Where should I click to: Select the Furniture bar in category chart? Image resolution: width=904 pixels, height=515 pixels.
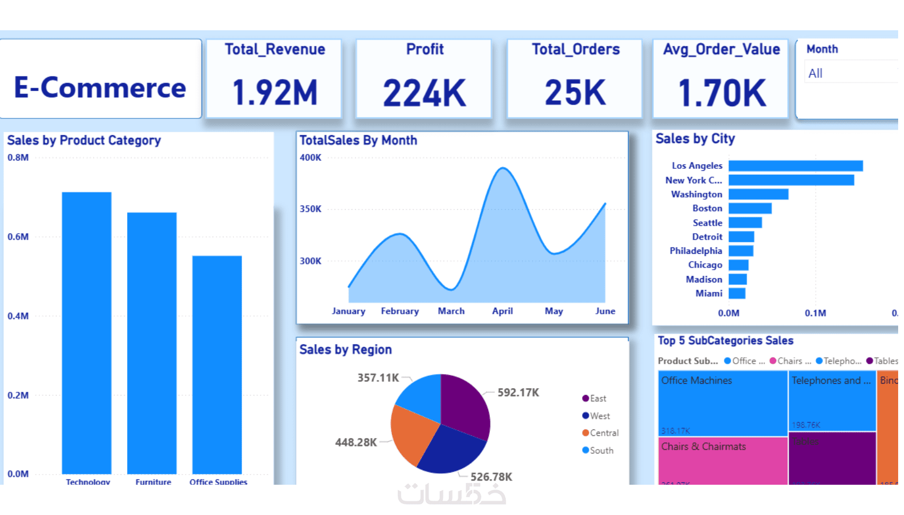pyautogui.click(x=152, y=343)
